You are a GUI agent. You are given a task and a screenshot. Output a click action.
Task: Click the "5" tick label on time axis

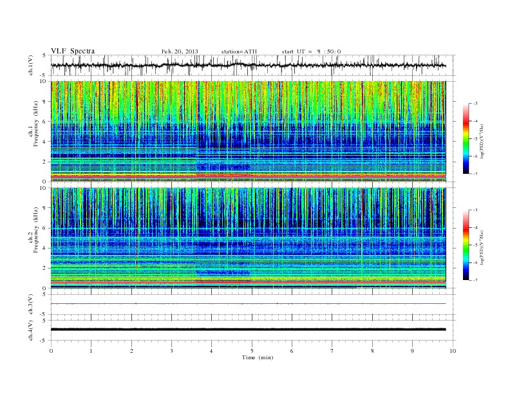point(252,351)
